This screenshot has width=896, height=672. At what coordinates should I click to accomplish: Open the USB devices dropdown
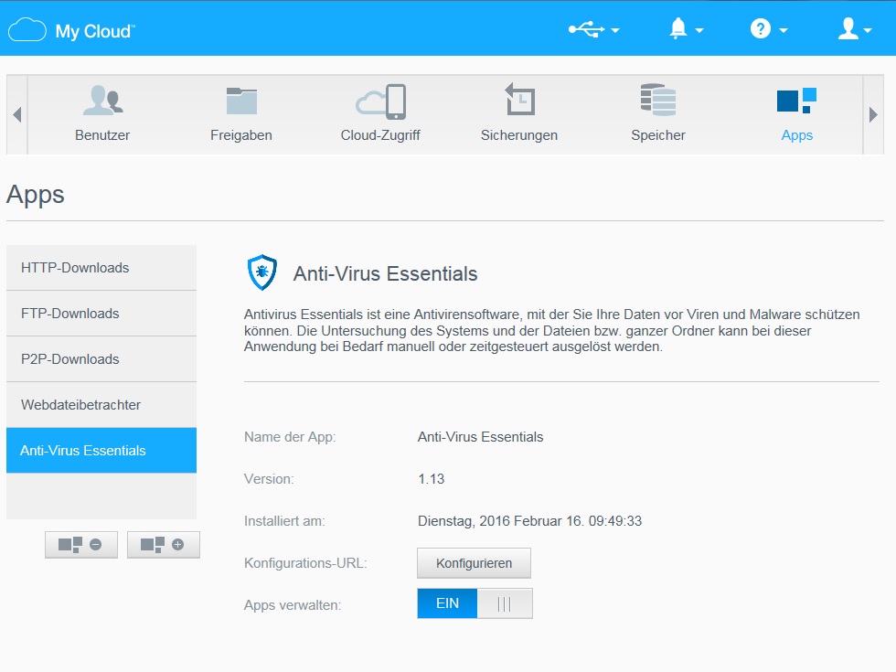(x=593, y=29)
